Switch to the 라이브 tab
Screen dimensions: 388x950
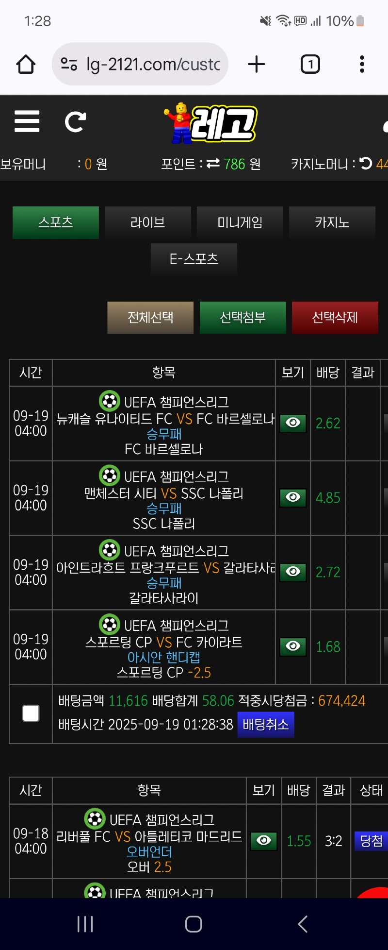tap(148, 222)
